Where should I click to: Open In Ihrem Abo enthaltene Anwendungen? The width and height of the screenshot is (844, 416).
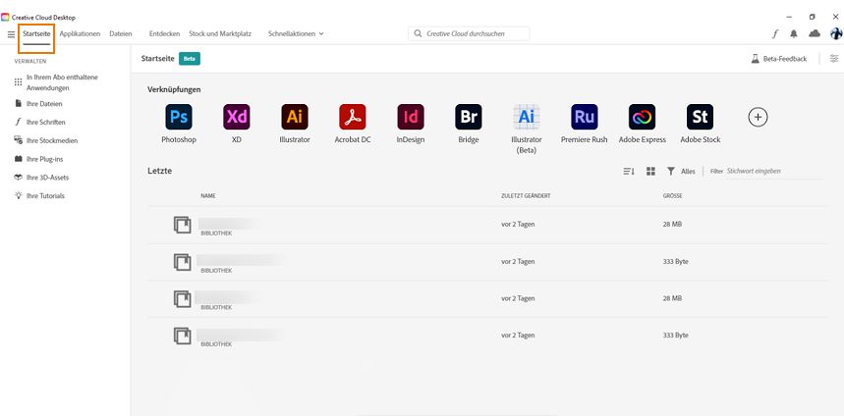pos(63,82)
